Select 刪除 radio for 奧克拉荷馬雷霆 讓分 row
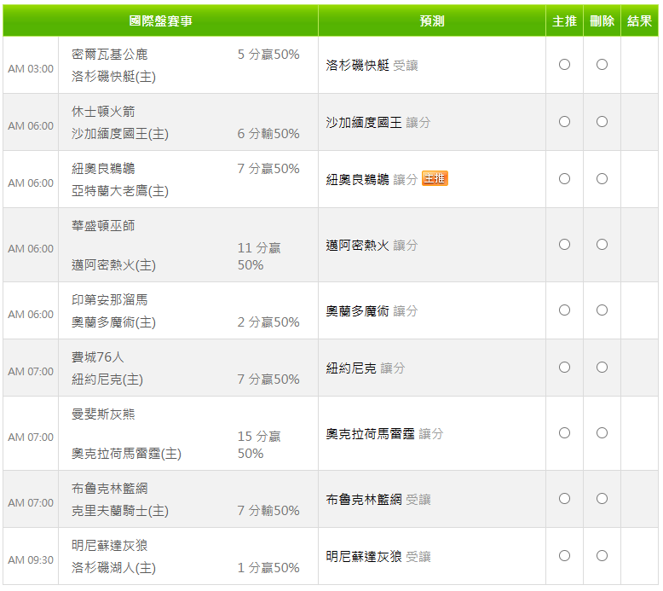Screen dimensions: 663x591 [602, 432]
